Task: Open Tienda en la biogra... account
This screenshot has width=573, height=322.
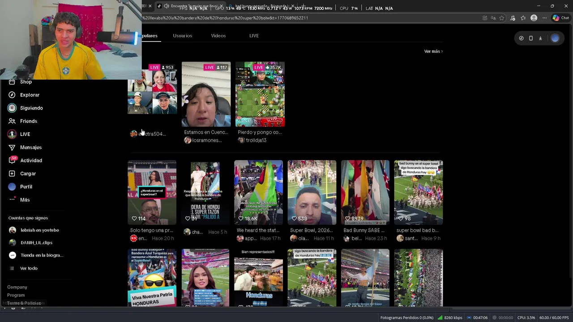Action: point(42,255)
